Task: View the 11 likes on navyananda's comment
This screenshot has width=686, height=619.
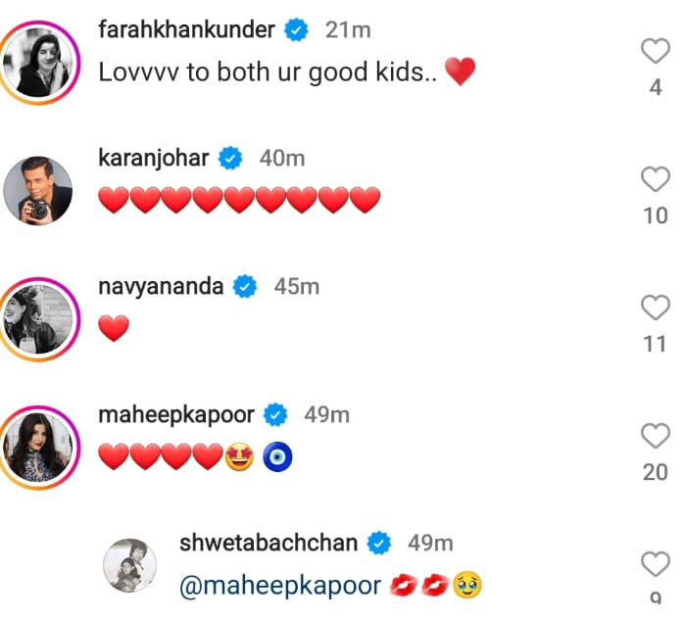Action: pos(655,344)
